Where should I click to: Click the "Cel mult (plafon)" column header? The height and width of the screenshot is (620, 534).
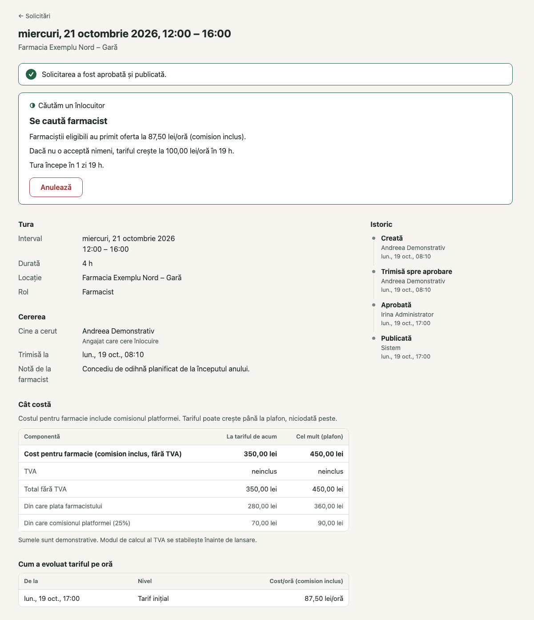pos(320,437)
